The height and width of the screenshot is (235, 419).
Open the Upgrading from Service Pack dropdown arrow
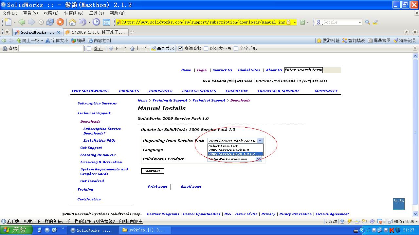pos(260,141)
